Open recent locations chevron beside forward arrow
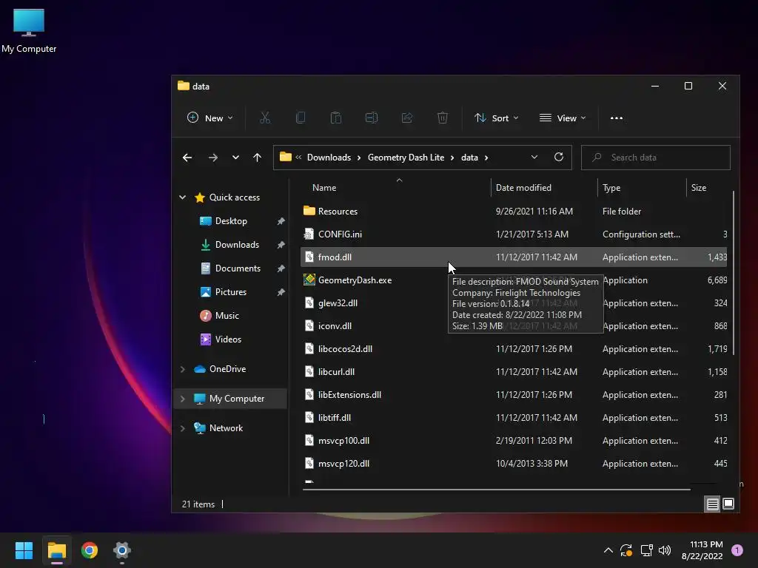This screenshot has width=758, height=568. click(235, 158)
